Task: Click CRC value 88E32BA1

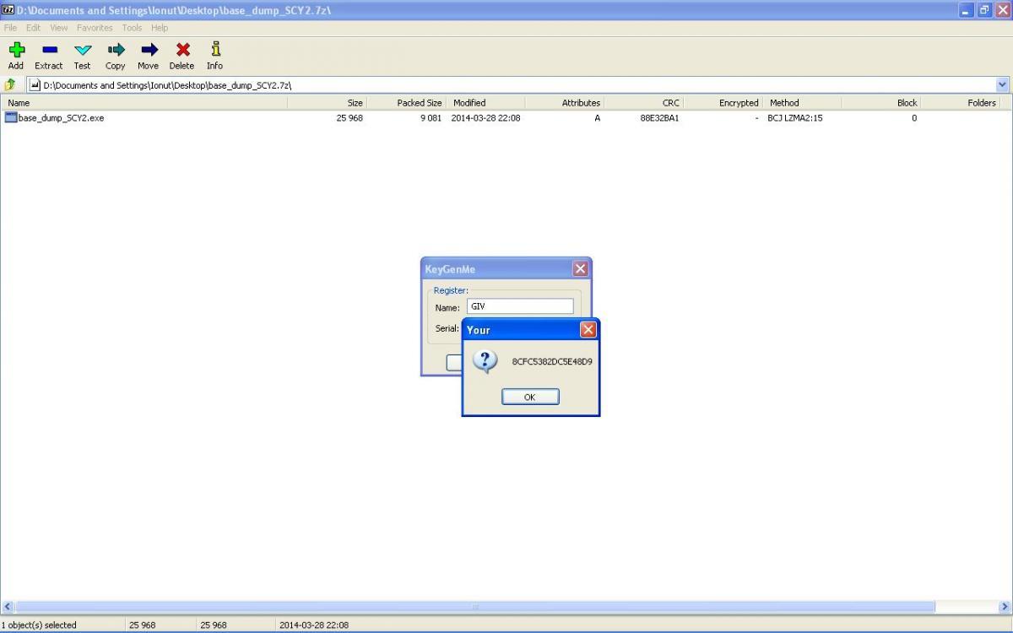Action: pos(659,118)
